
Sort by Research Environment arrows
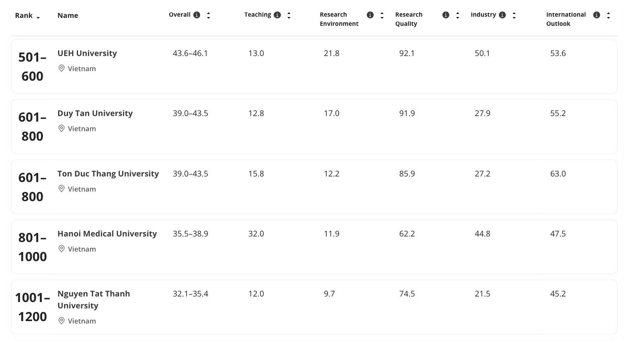[382, 15]
